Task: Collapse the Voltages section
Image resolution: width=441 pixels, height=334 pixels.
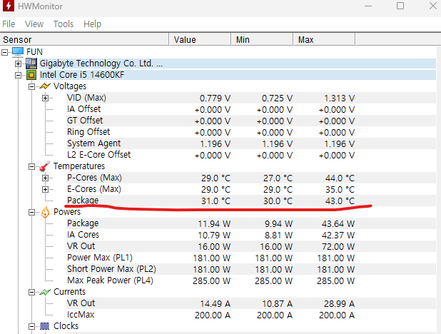Action: [x=32, y=86]
